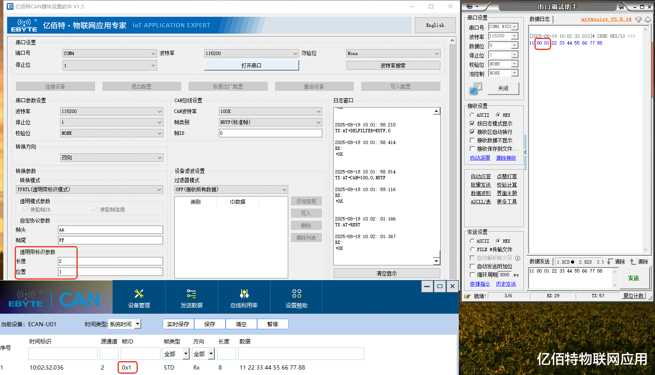Click the side panel collapse arrow in 串口调试助手
Viewport: 655px width, 375px height.
click(525, 152)
